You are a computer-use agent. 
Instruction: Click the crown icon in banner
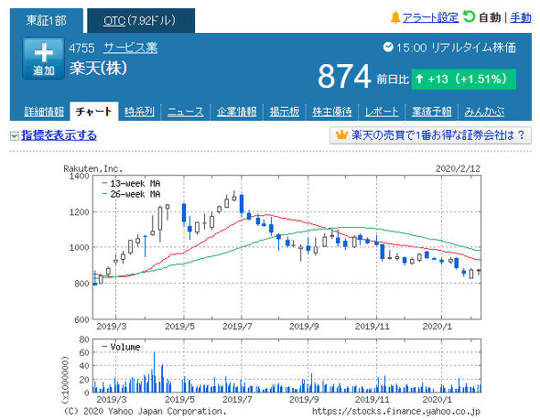341,135
